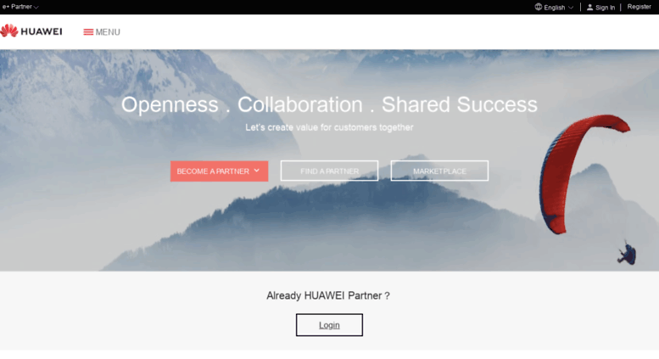Click the Login button

(329, 325)
